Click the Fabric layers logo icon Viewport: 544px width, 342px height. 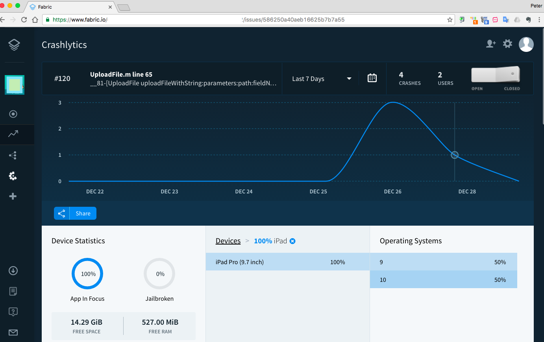pyautogui.click(x=14, y=45)
